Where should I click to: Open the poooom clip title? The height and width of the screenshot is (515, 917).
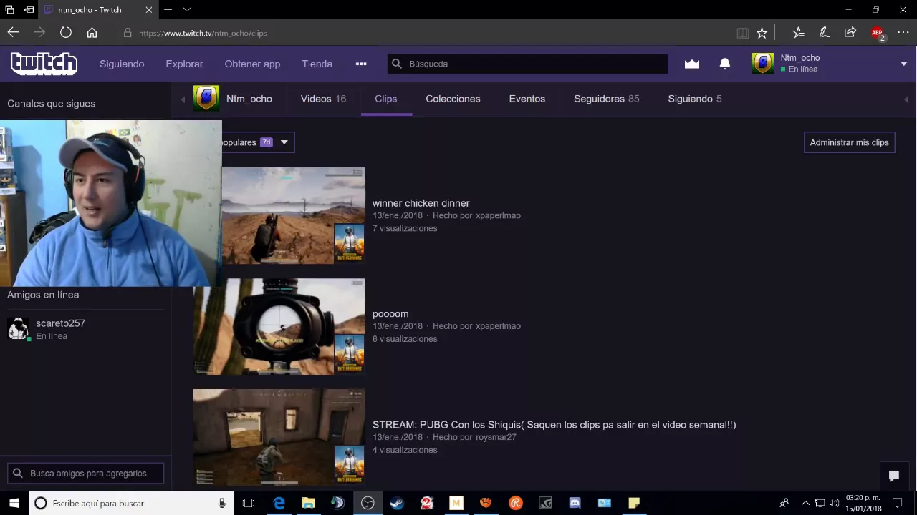pos(390,314)
